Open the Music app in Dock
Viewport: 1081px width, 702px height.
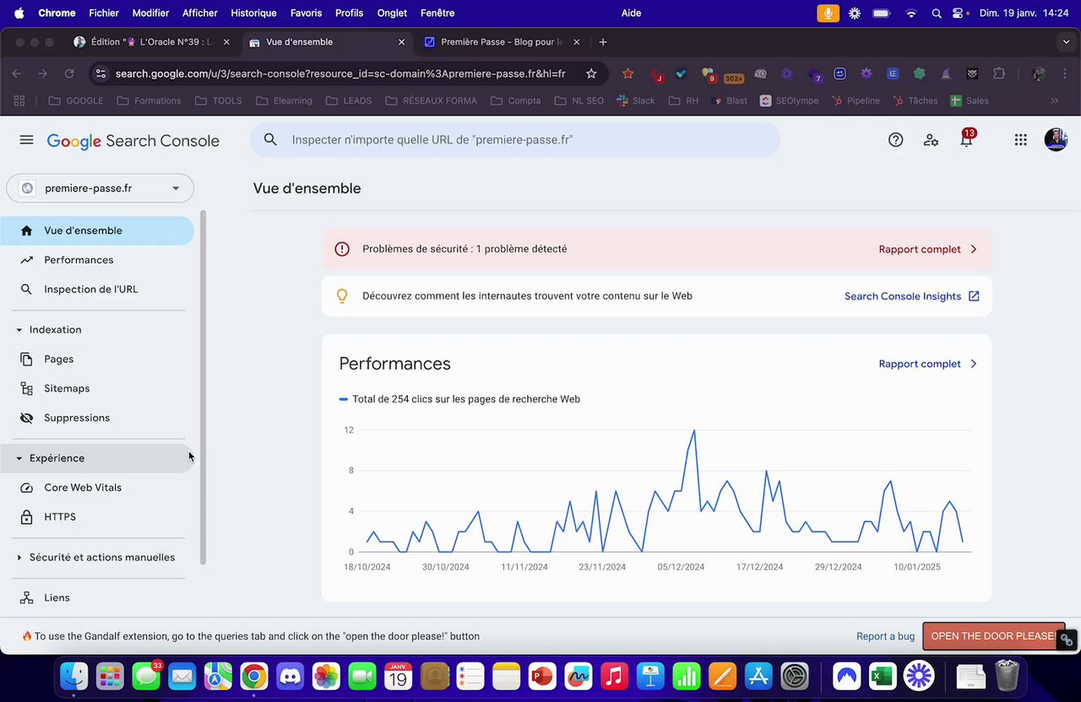(614, 676)
